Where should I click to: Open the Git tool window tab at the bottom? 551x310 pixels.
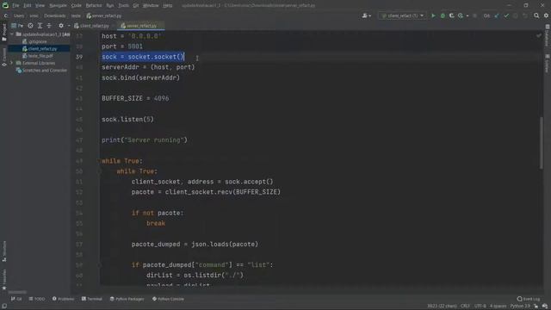pos(16,299)
